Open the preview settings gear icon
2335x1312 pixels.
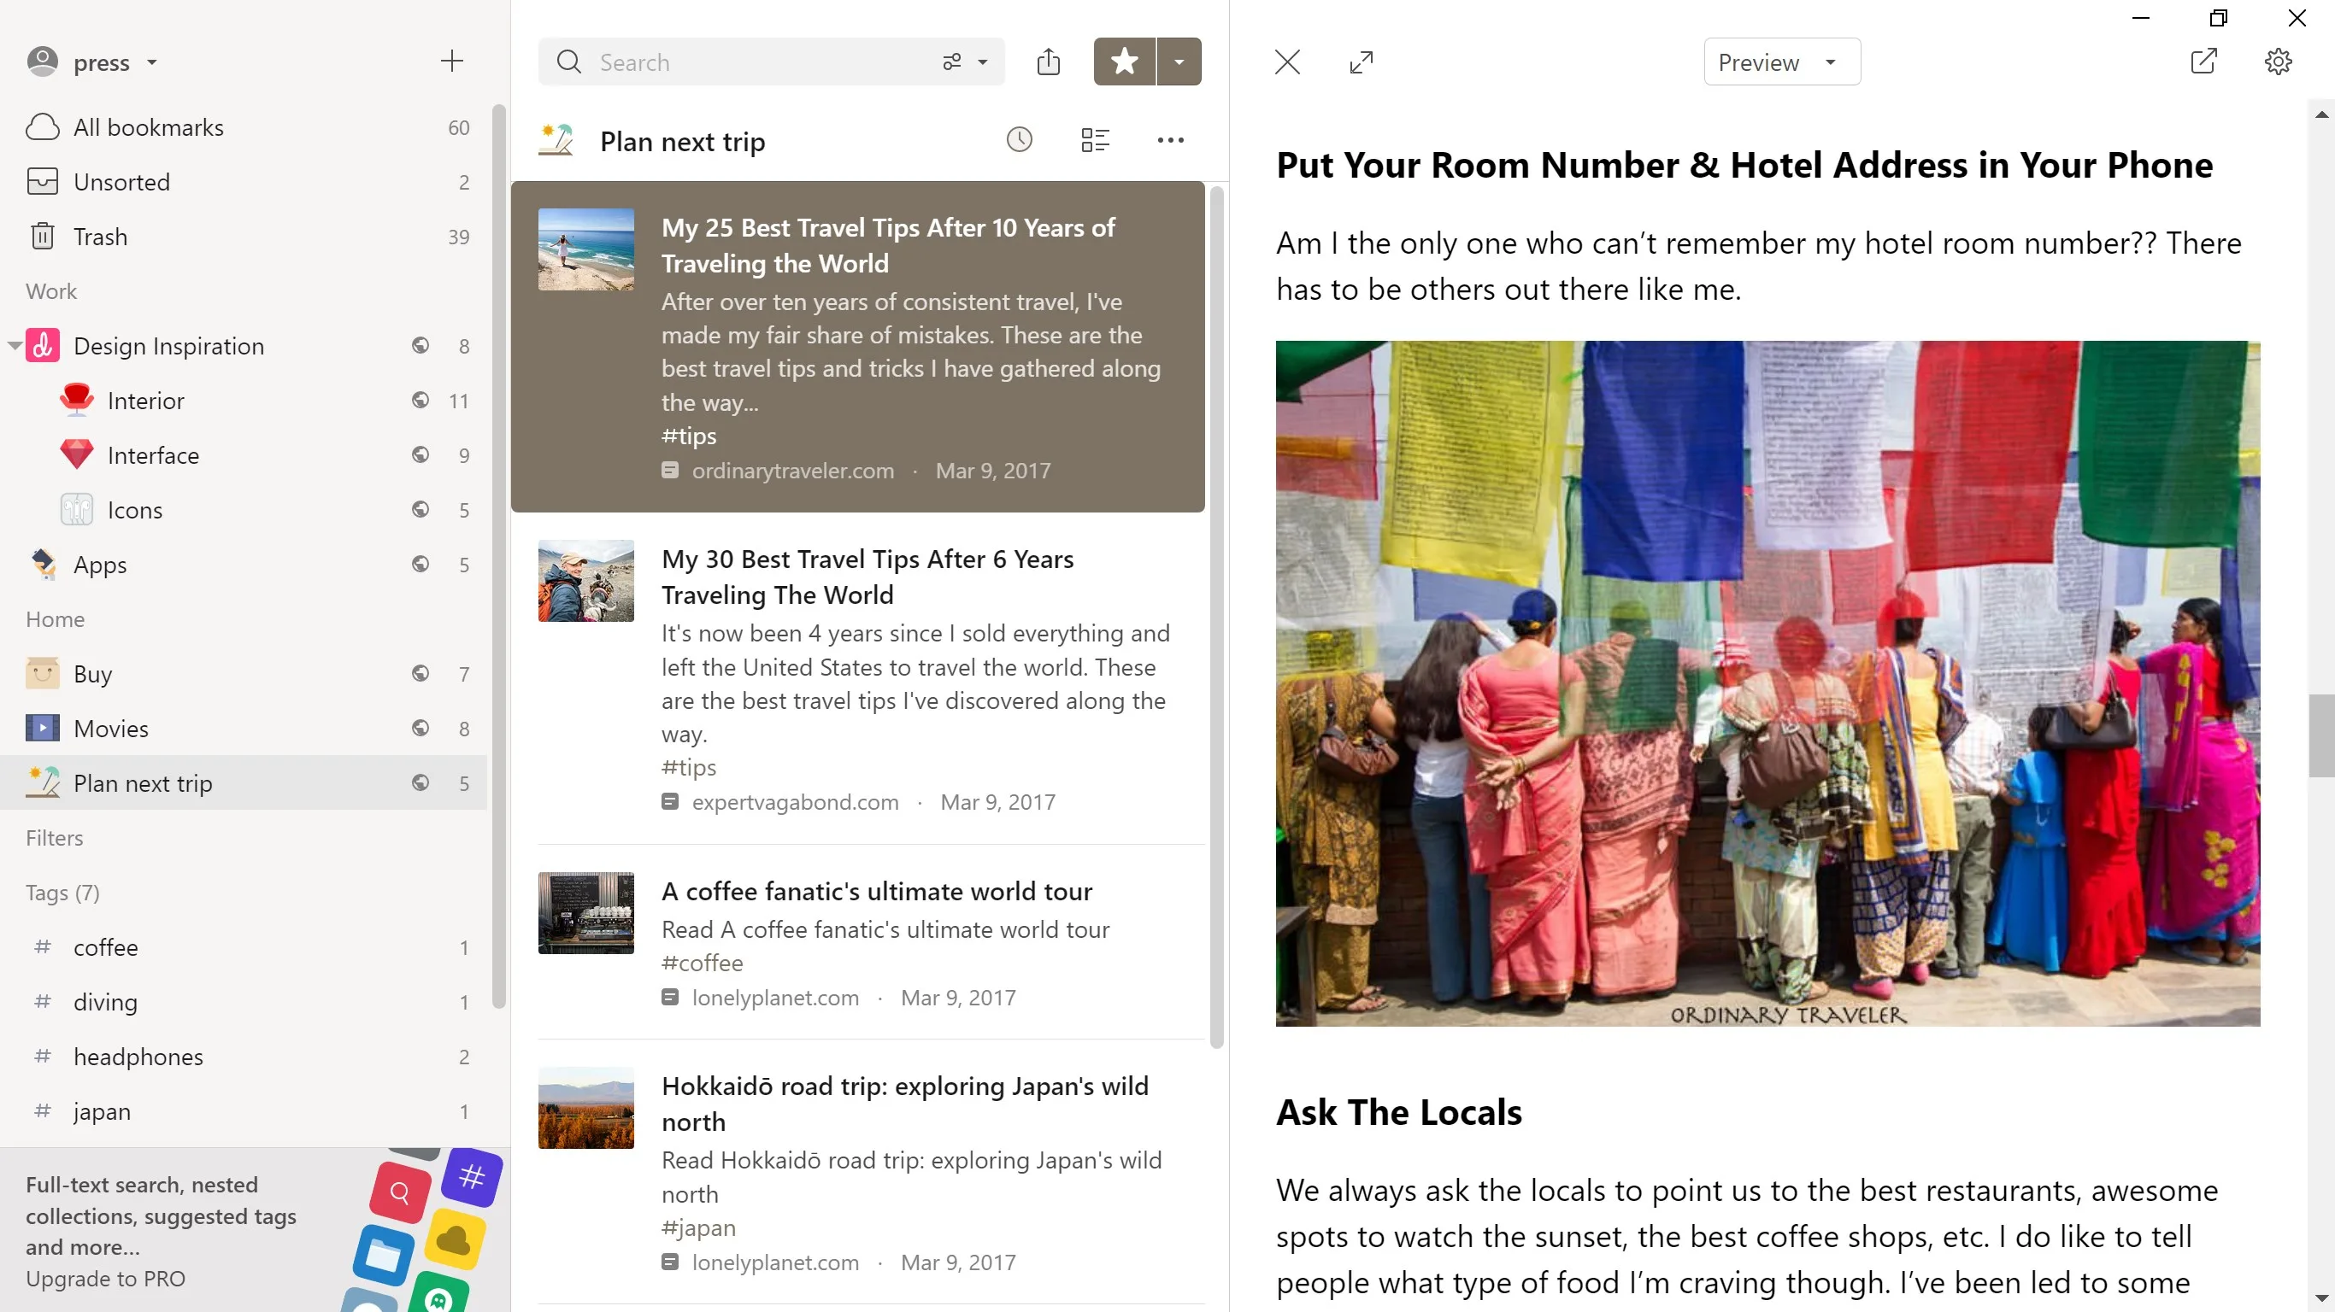(x=2278, y=61)
